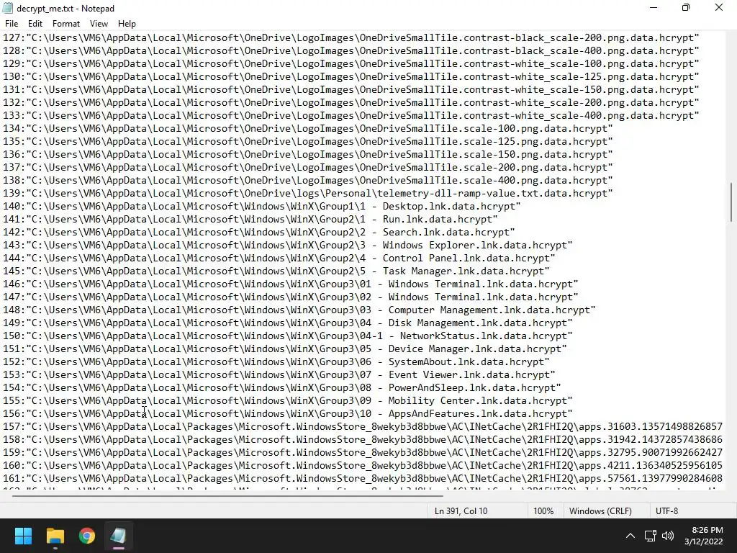The height and width of the screenshot is (553, 737).
Task: Open File Explorer from the taskbar
Action: click(x=55, y=536)
